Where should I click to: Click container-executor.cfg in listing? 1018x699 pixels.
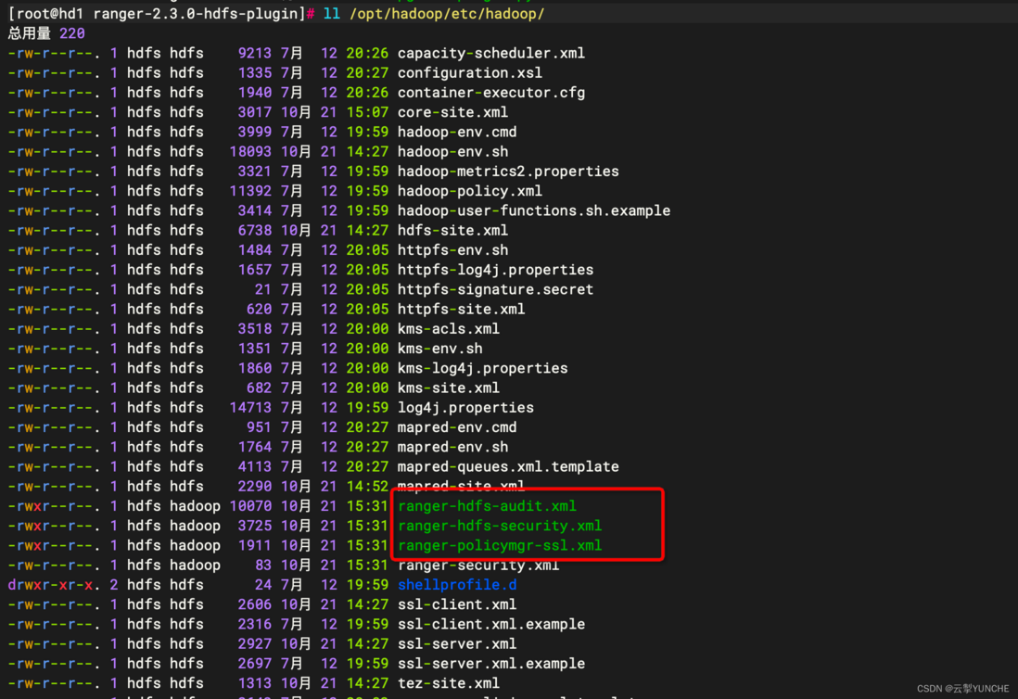pyautogui.click(x=490, y=92)
